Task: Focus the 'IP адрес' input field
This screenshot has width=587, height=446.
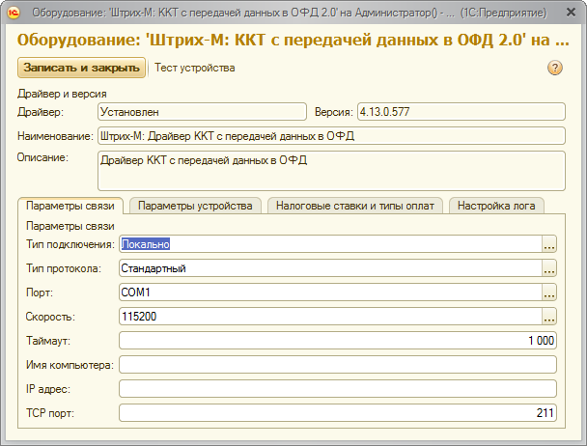Action: (336, 389)
